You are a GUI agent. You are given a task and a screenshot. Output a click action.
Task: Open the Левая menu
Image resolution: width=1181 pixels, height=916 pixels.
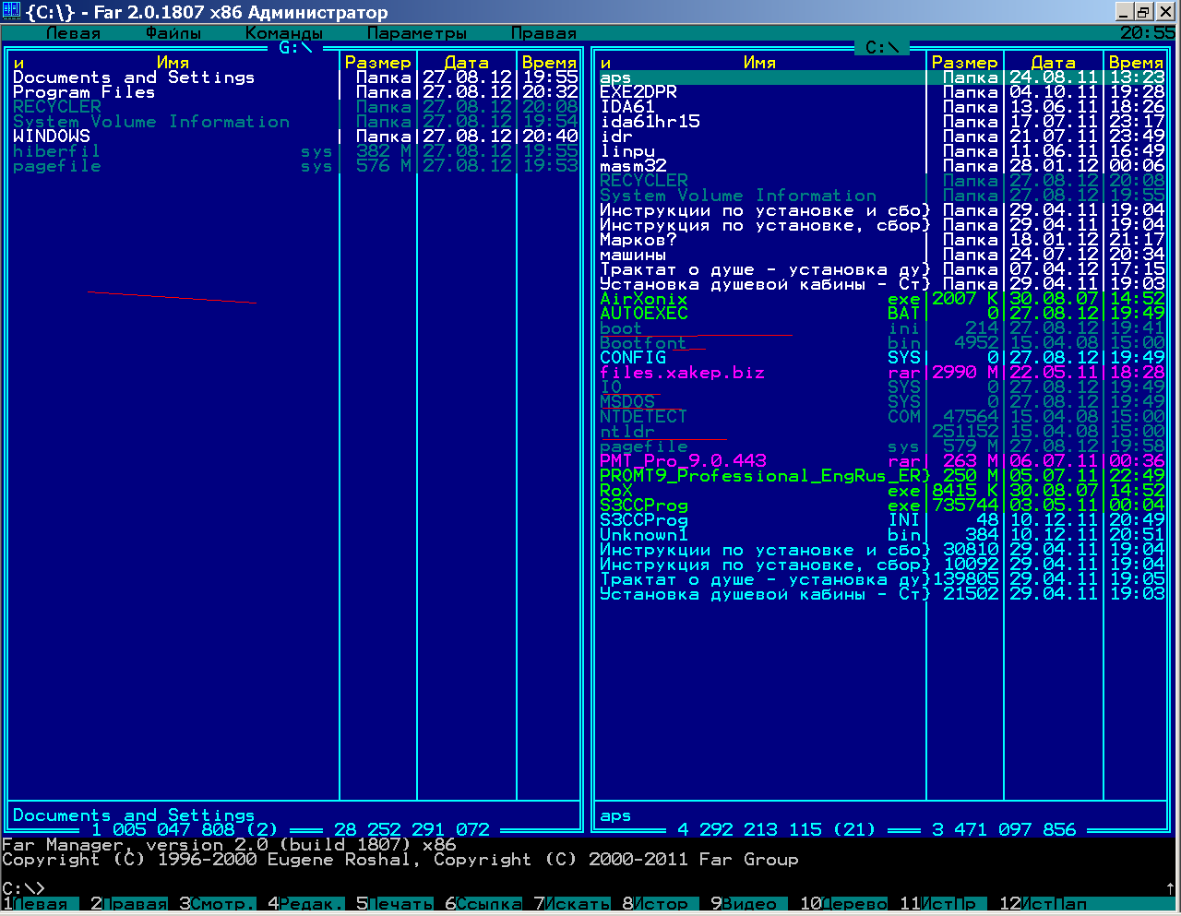pyautogui.click(x=73, y=33)
